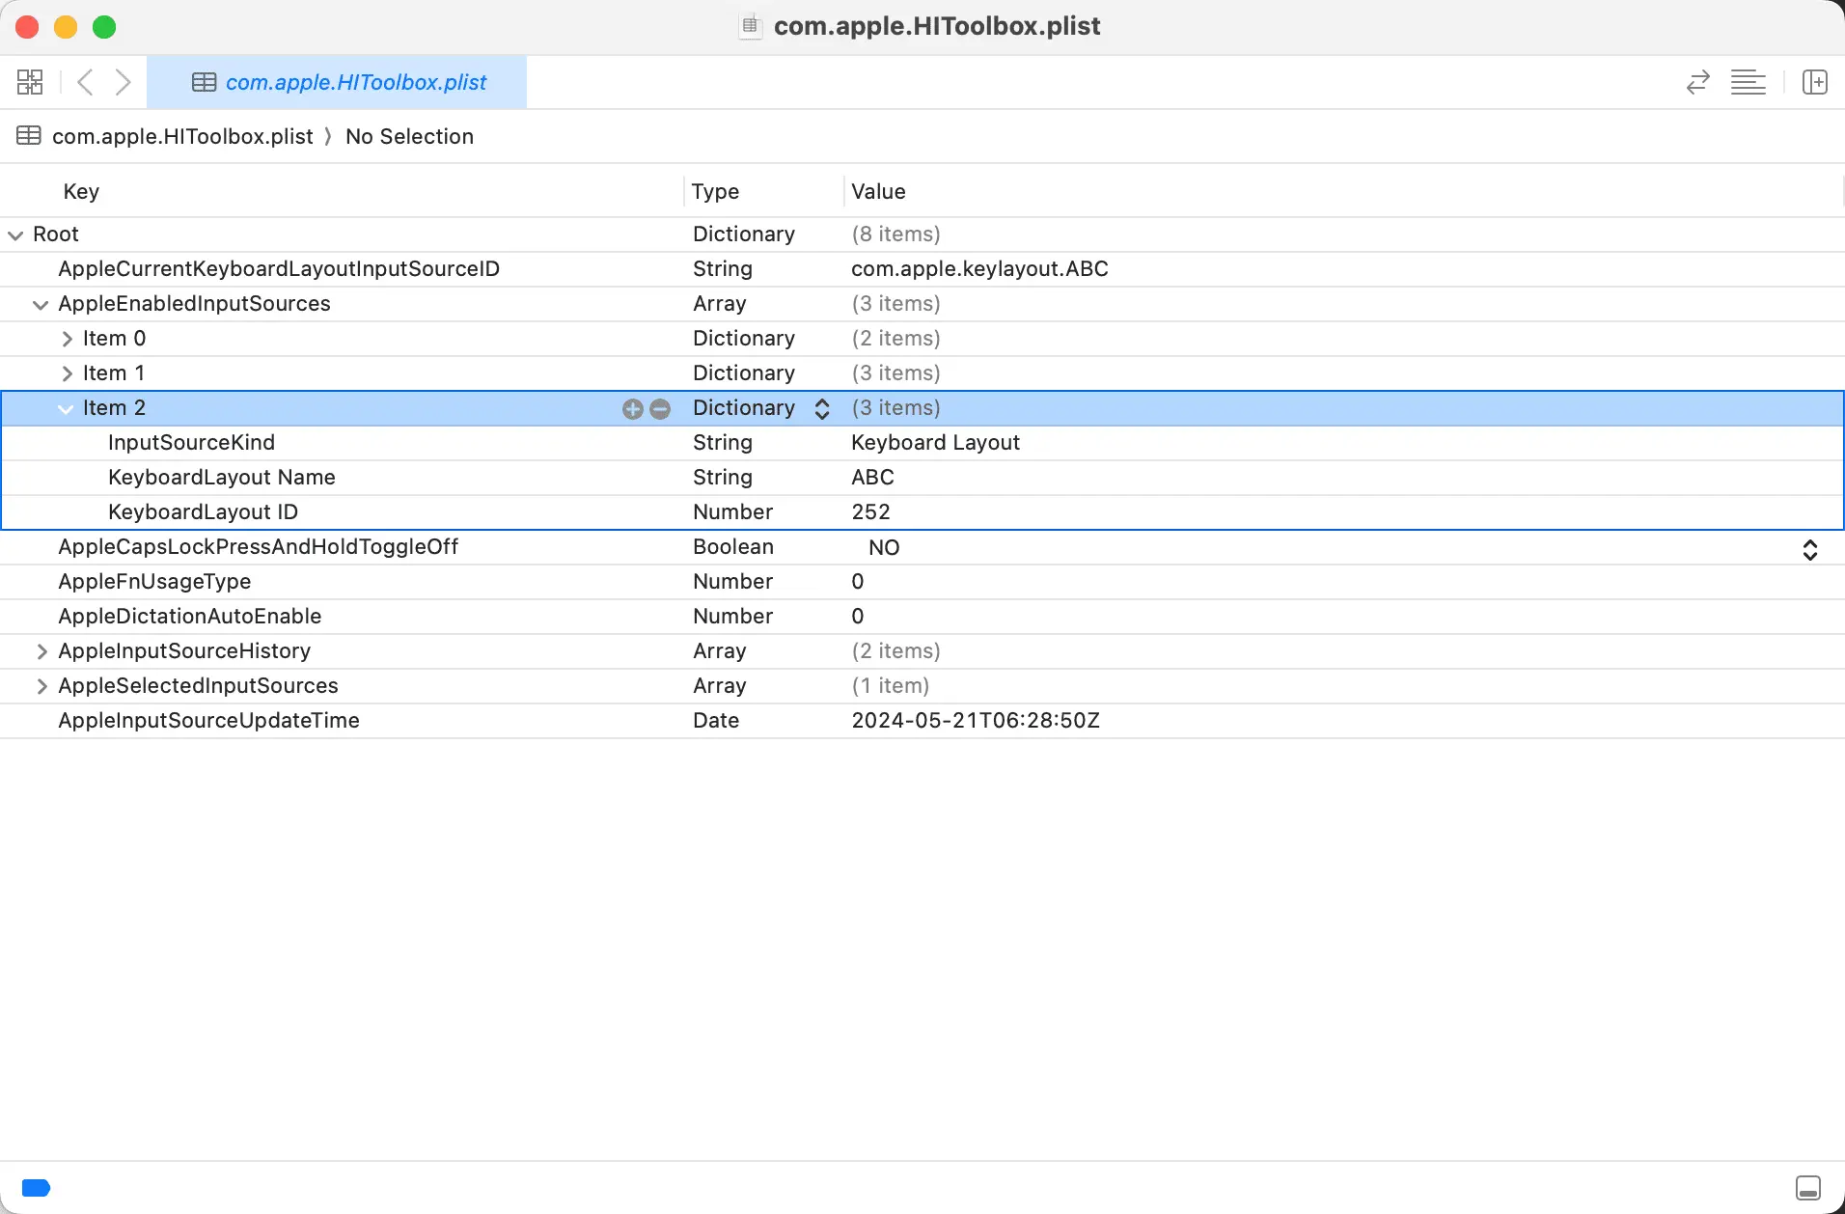Go back with the left arrow
The height and width of the screenshot is (1214, 1845).
(85, 82)
